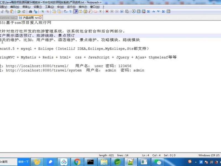Open the 设置(T) menu

(x=38, y=7)
